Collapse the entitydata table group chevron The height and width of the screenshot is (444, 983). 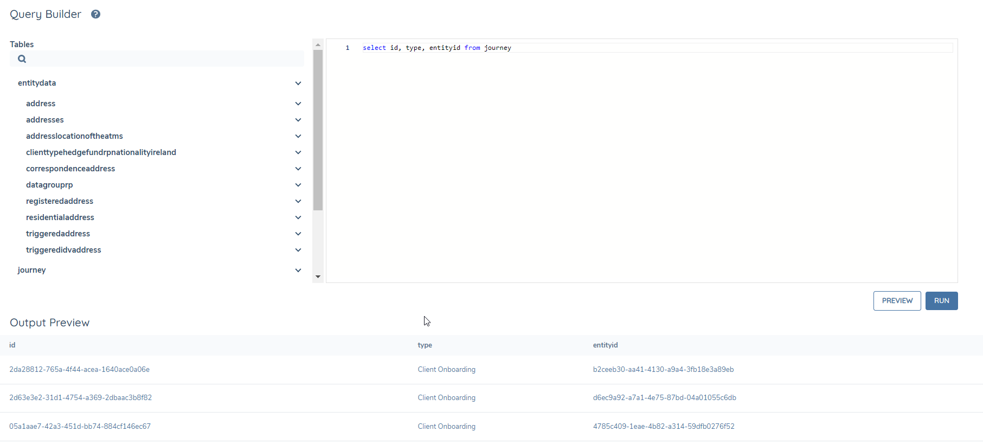[x=298, y=83]
